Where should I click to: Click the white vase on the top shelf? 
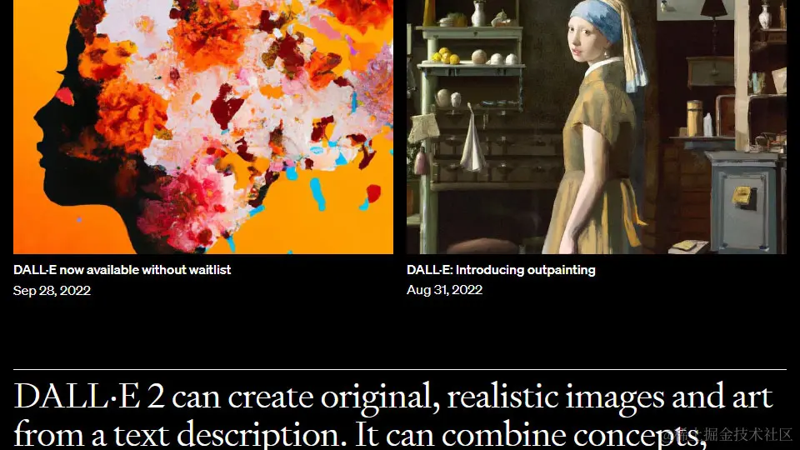coord(478,13)
